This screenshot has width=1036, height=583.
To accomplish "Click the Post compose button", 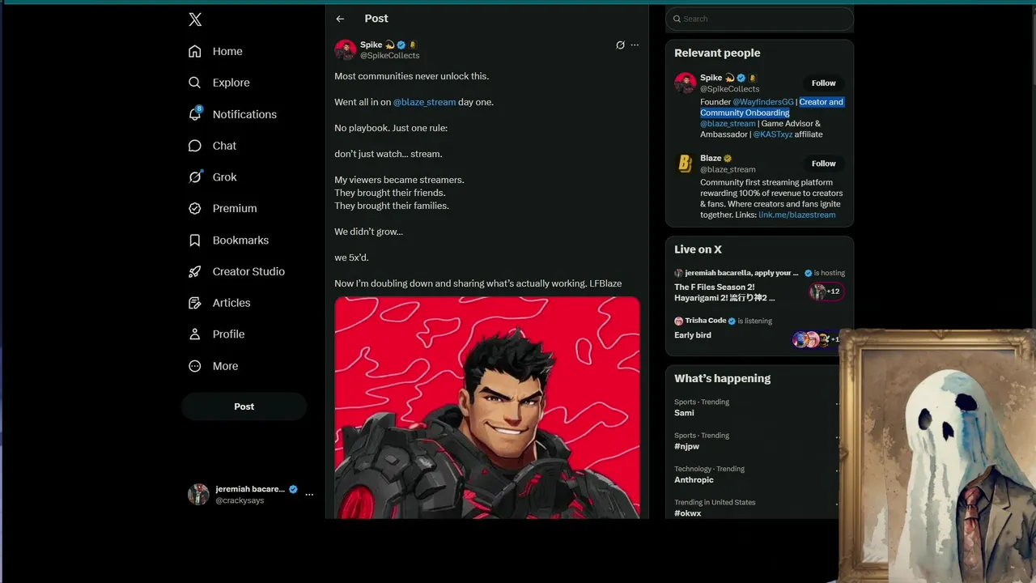I will click(244, 406).
